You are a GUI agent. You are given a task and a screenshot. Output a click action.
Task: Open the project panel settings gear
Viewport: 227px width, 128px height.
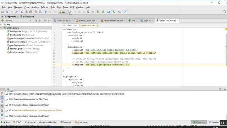pos(45,21)
